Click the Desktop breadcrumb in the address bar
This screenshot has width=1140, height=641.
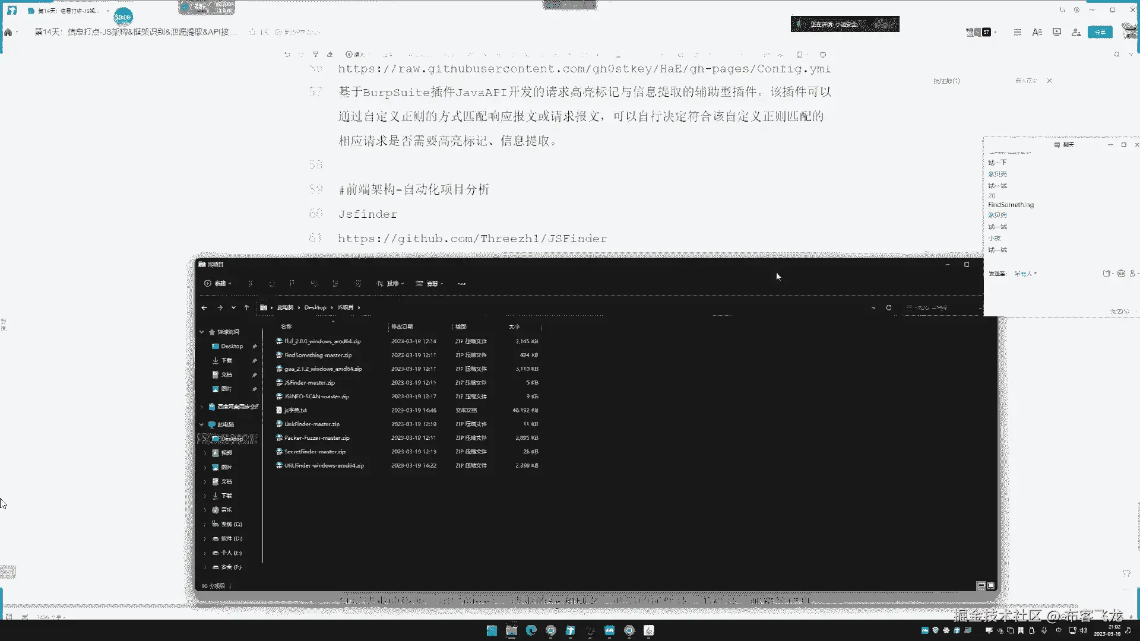click(x=315, y=307)
